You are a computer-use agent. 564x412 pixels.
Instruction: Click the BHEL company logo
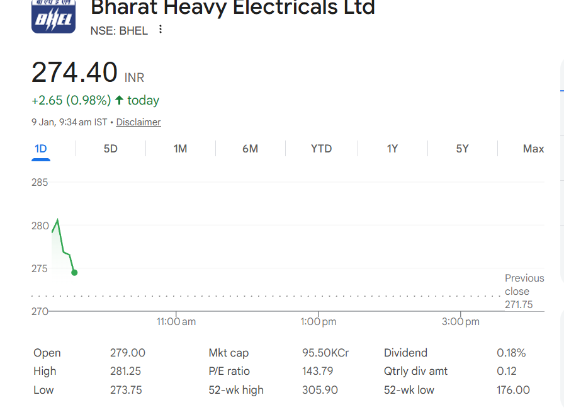[53, 17]
